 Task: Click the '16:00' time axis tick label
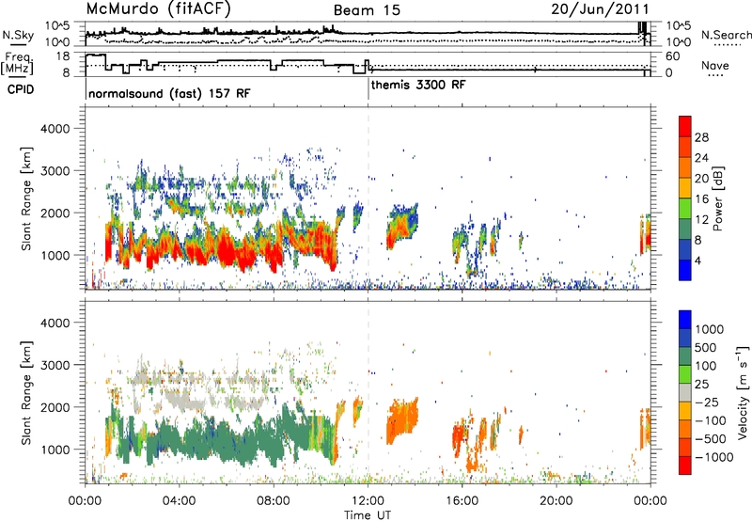pos(462,501)
